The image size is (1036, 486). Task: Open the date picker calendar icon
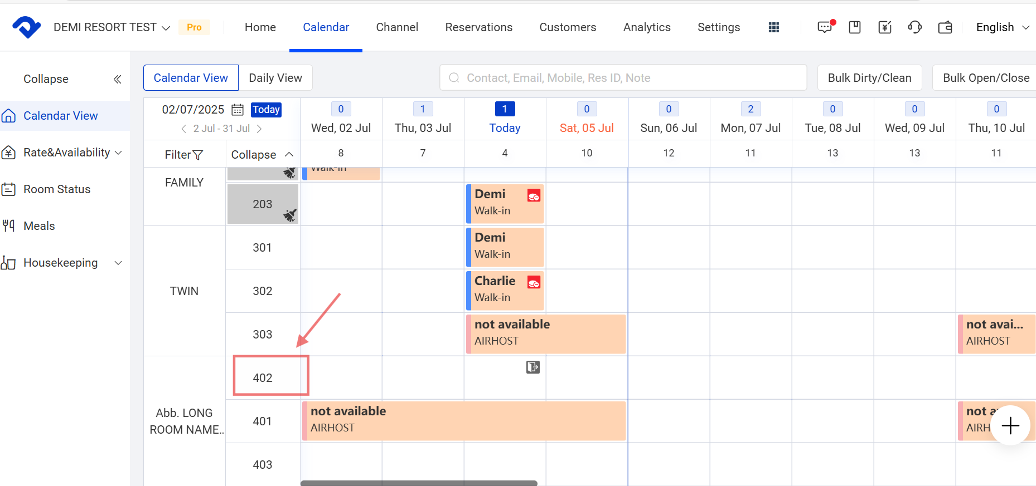click(238, 110)
